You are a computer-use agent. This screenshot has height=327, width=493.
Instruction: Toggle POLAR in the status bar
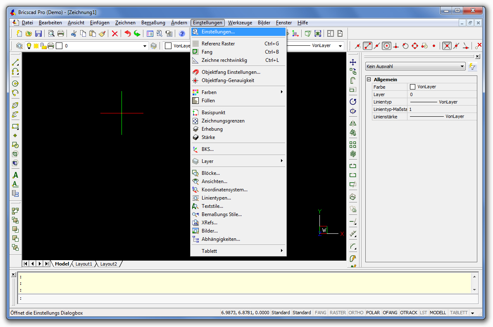pyautogui.click(x=373, y=313)
